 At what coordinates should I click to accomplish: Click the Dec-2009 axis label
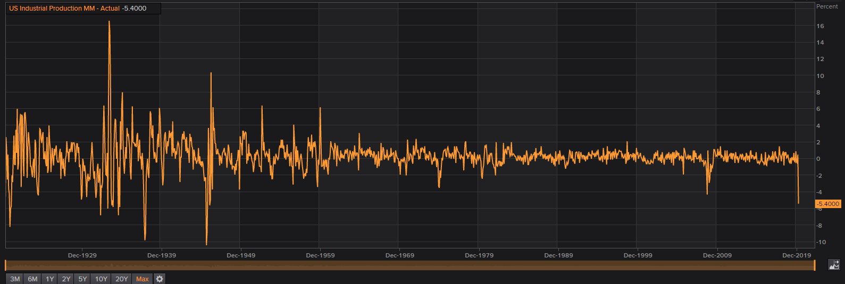[717, 255]
